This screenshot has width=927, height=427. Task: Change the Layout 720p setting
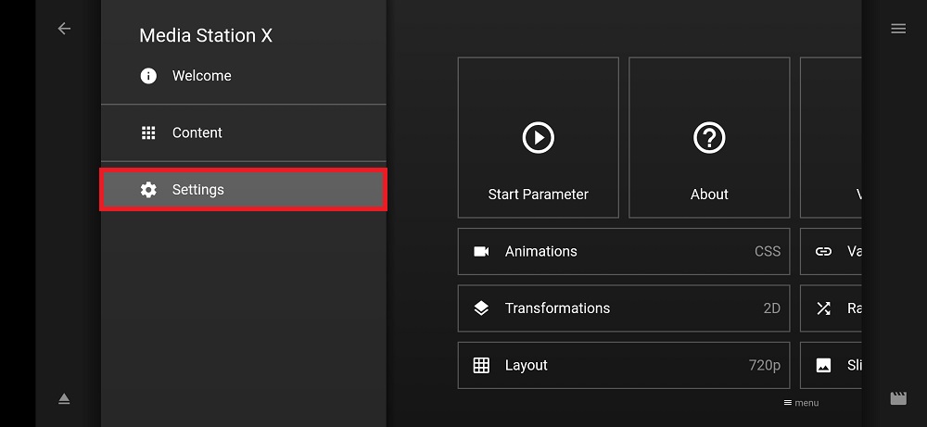[x=624, y=365]
